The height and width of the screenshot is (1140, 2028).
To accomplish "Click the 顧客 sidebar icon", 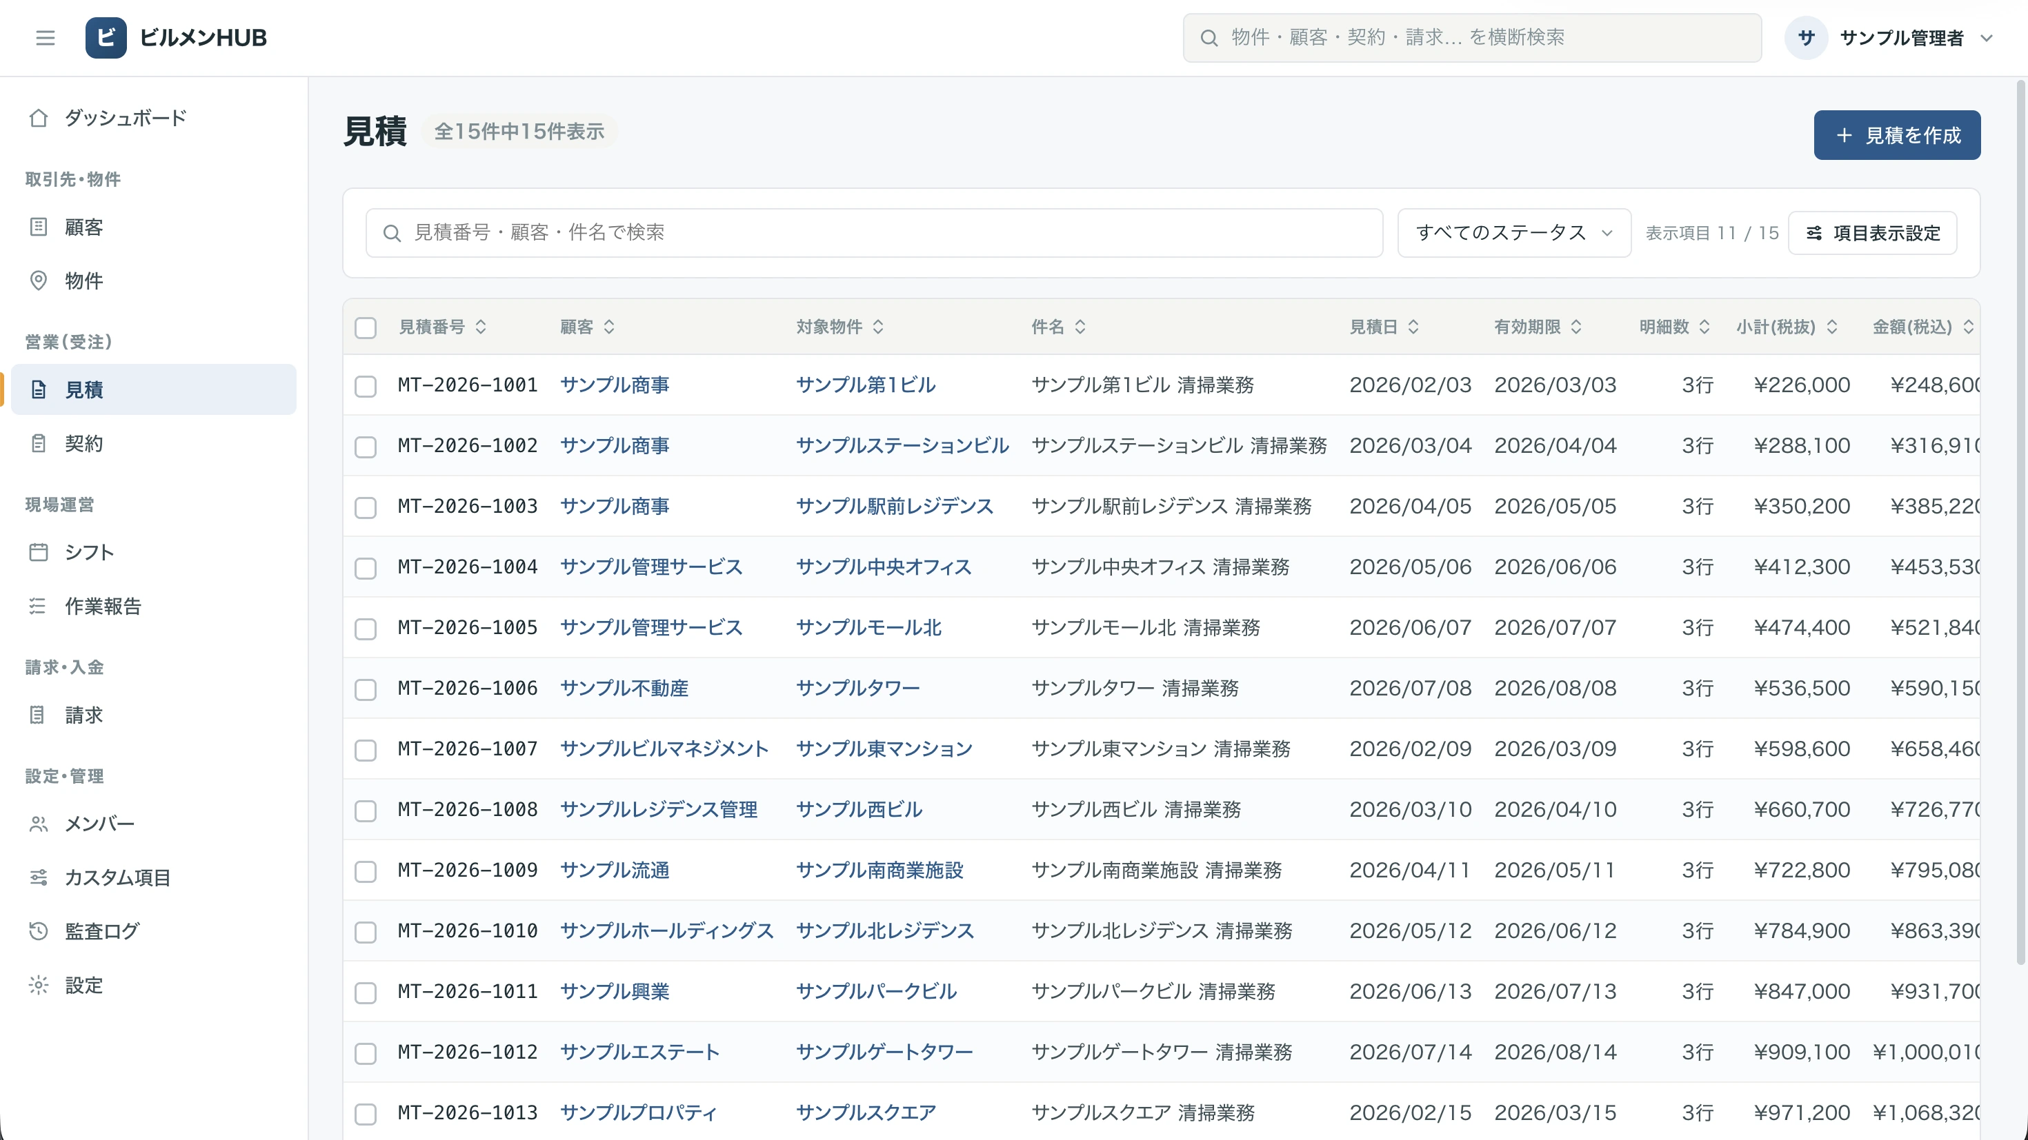I will 39,227.
